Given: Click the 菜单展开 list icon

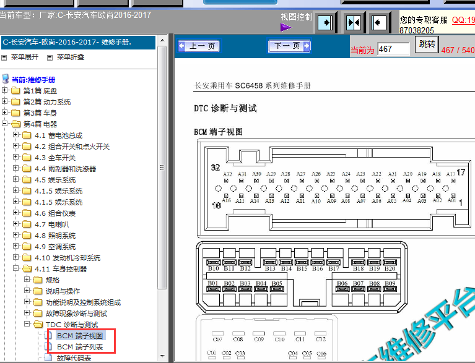Looking at the screenshot, I should (4, 58).
